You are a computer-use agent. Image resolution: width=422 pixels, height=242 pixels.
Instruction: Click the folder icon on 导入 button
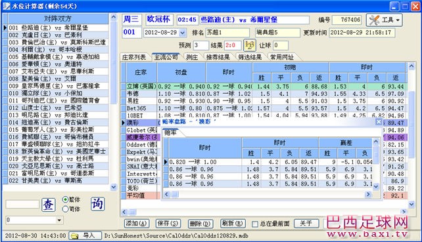coord(74,236)
